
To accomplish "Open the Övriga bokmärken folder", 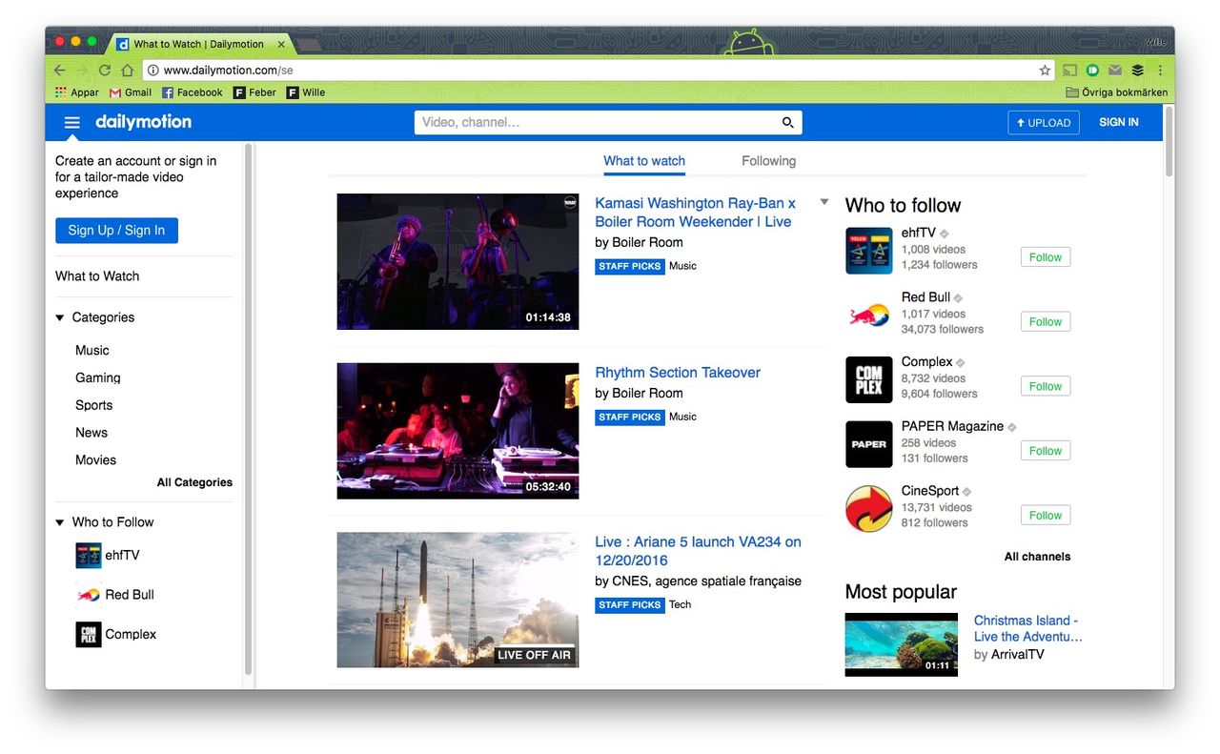I will 1116,92.
